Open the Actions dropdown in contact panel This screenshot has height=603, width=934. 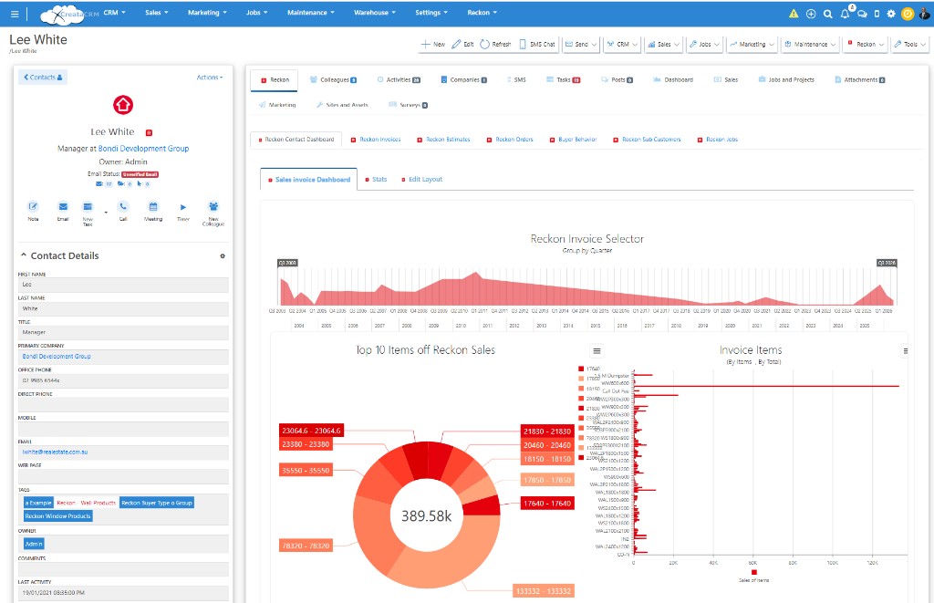210,78
